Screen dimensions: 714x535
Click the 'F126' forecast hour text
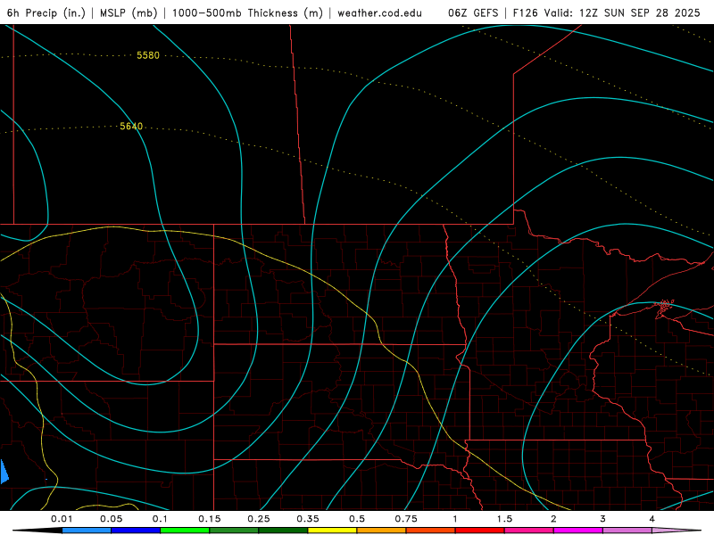click(x=525, y=12)
